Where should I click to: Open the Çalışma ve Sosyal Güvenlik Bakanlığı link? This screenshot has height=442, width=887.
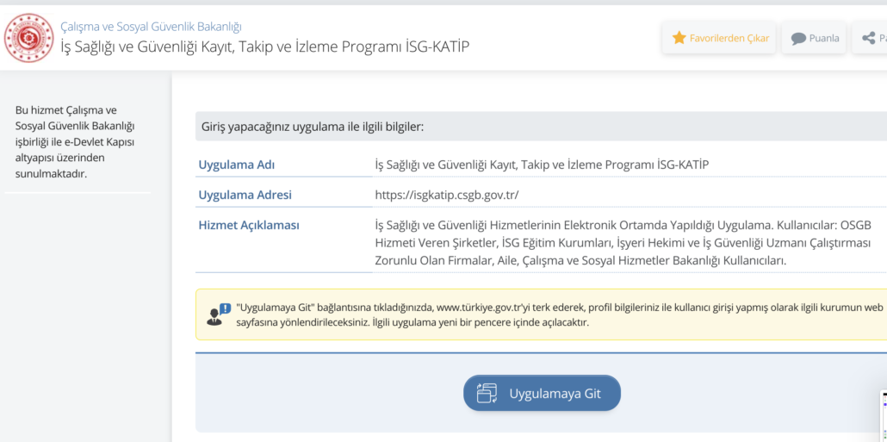pyautogui.click(x=151, y=27)
